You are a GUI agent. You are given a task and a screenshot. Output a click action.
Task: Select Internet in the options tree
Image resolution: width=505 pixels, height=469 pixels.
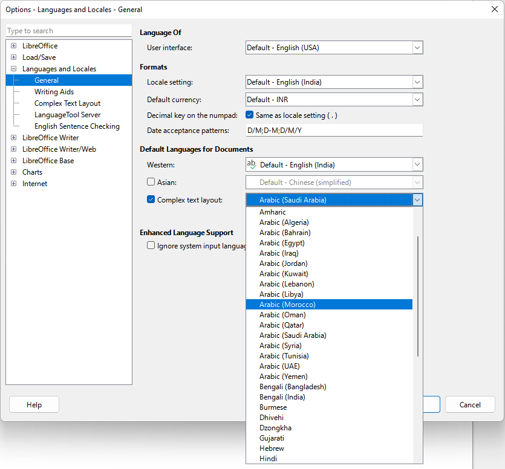click(x=35, y=184)
